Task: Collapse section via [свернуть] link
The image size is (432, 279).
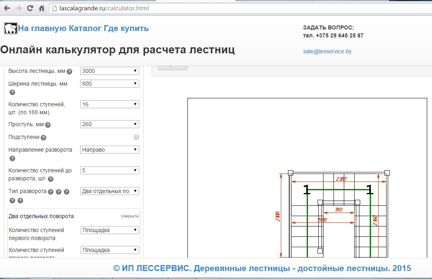Action: click(x=130, y=216)
